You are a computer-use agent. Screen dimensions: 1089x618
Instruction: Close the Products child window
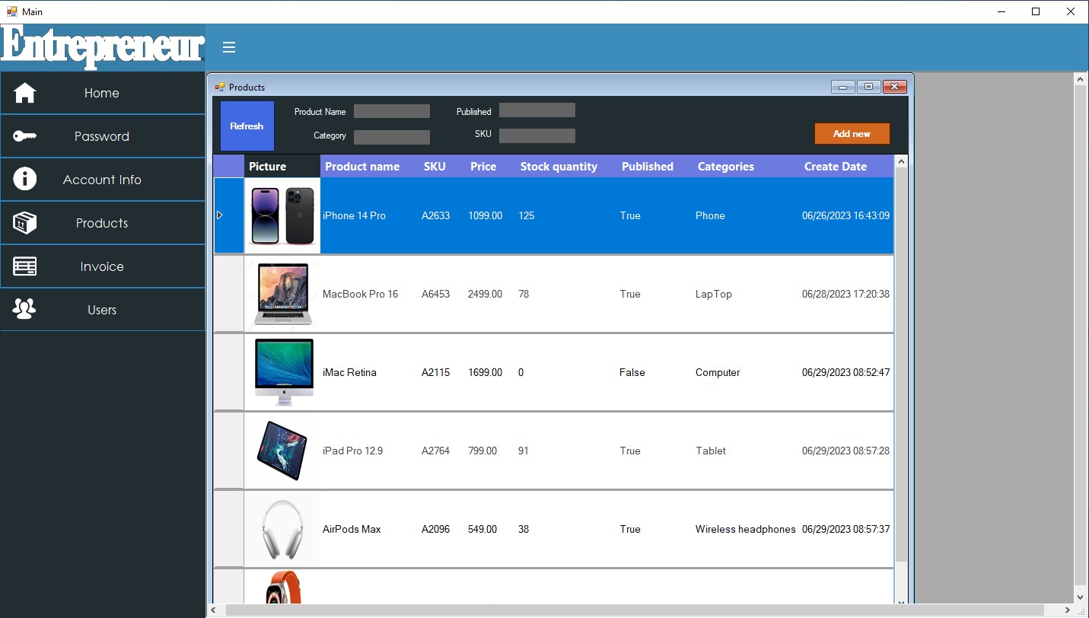coord(895,87)
